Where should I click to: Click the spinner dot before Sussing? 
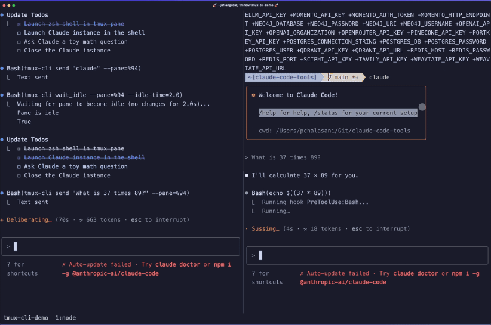click(247, 229)
